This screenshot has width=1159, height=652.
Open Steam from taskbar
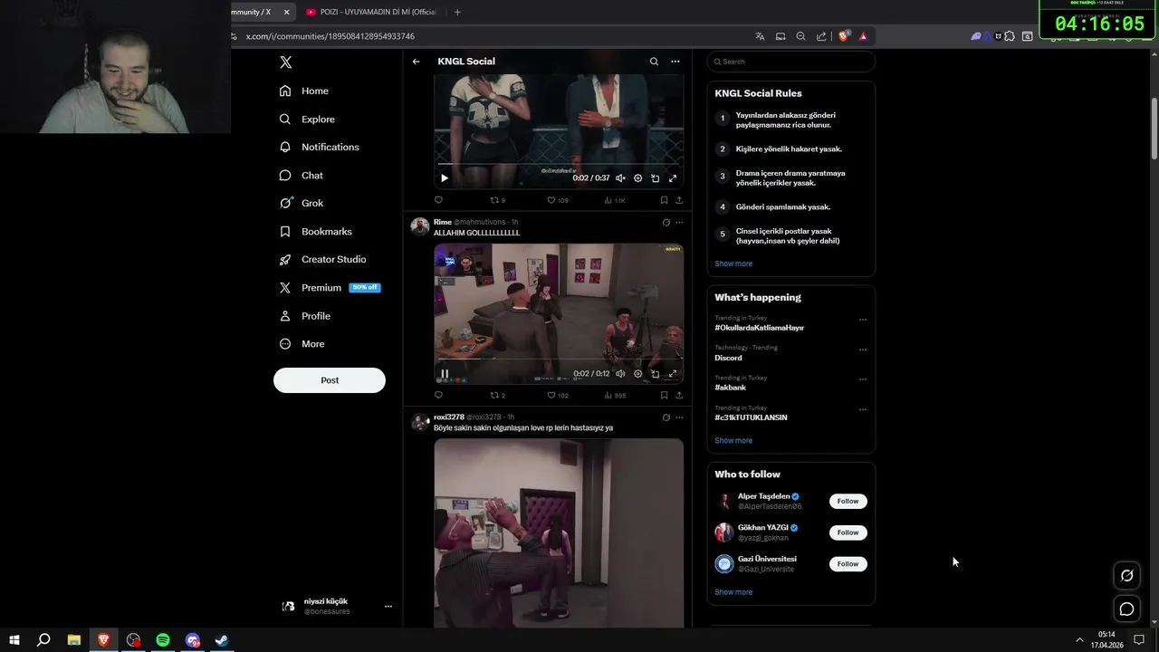[222, 640]
